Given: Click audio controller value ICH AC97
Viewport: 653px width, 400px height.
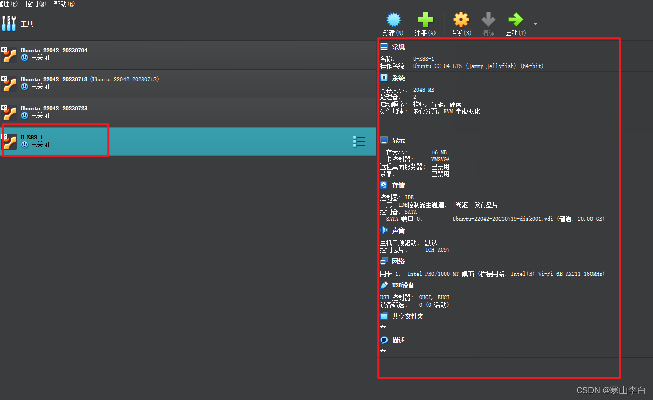Looking at the screenshot, I should pyautogui.click(x=438, y=250).
